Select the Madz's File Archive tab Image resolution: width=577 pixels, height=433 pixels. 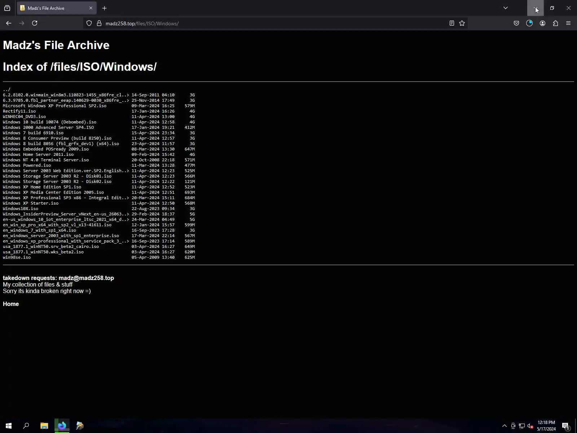[x=56, y=8]
